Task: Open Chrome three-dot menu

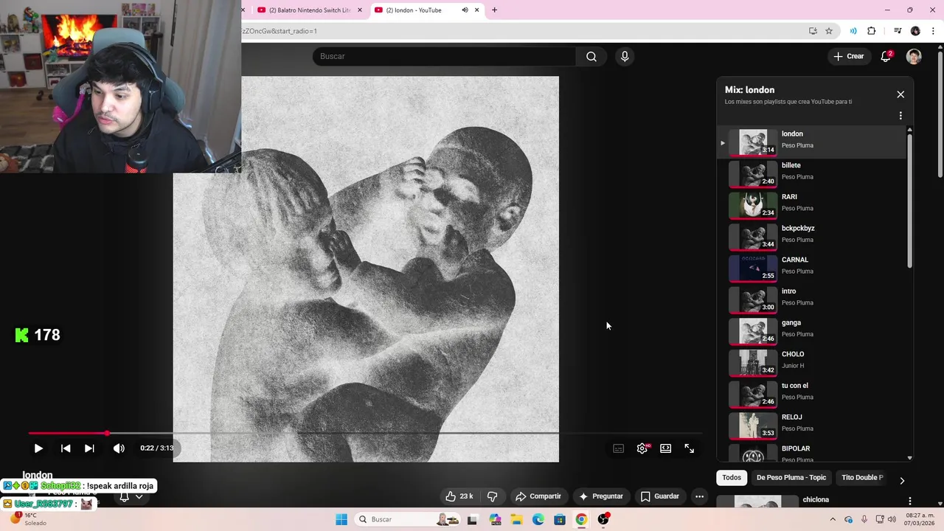Action: pos(933,31)
